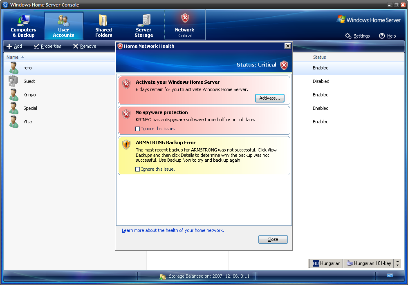Open the Computers & Backup tab
Image resolution: width=408 pixels, height=285 pixels.
(x=23, y=26)
